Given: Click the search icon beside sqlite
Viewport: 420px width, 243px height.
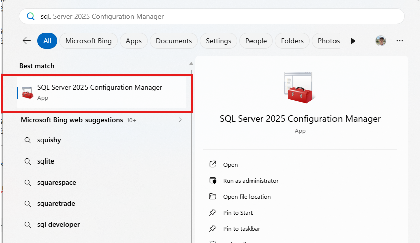Looking at the screenshot, I should (x=28, y=161).
